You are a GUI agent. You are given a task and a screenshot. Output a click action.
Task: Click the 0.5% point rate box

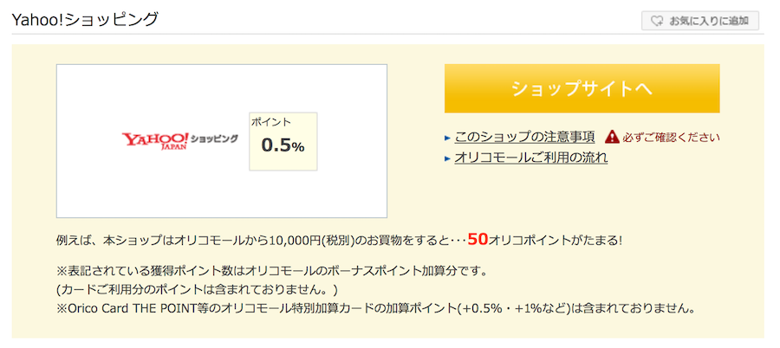pos(283,141)
